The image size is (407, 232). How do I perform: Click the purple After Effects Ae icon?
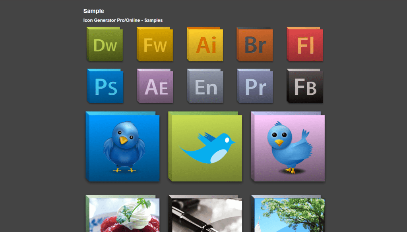coord(155,86)
